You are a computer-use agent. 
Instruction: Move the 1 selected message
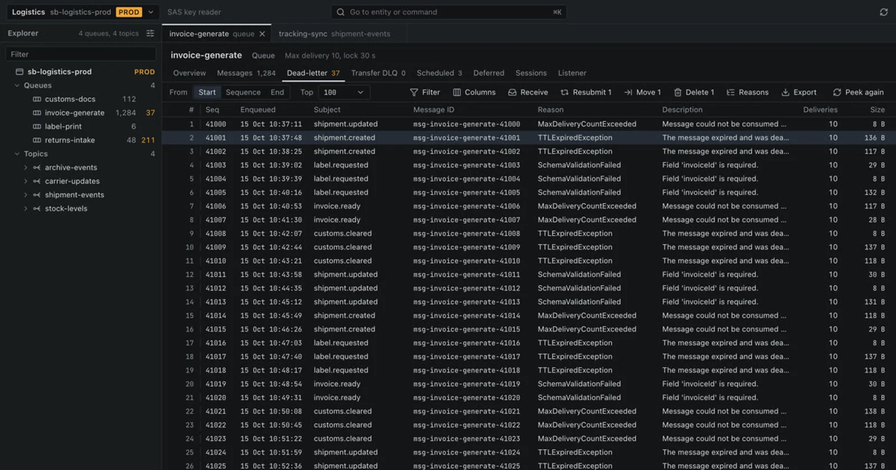[x=642, y=92]
